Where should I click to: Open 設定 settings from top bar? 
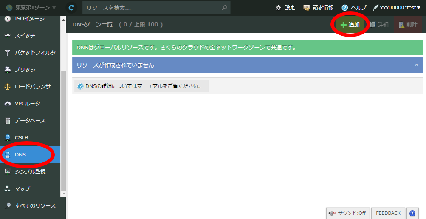tap(285, 8)
